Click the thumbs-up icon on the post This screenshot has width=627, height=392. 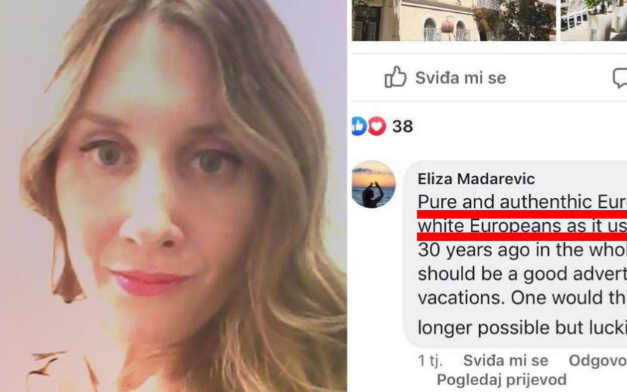[x=395, y=77]
